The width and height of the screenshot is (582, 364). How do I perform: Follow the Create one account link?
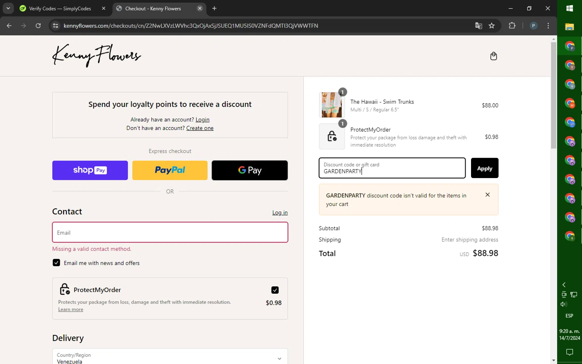point(200,128)
